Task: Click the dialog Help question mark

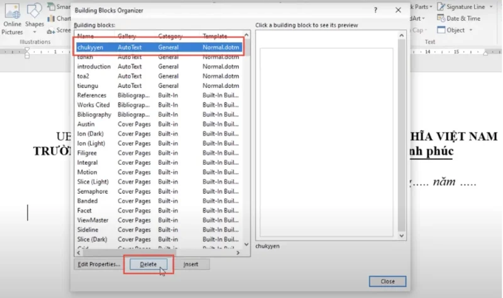Action: (x=375, y=11)
